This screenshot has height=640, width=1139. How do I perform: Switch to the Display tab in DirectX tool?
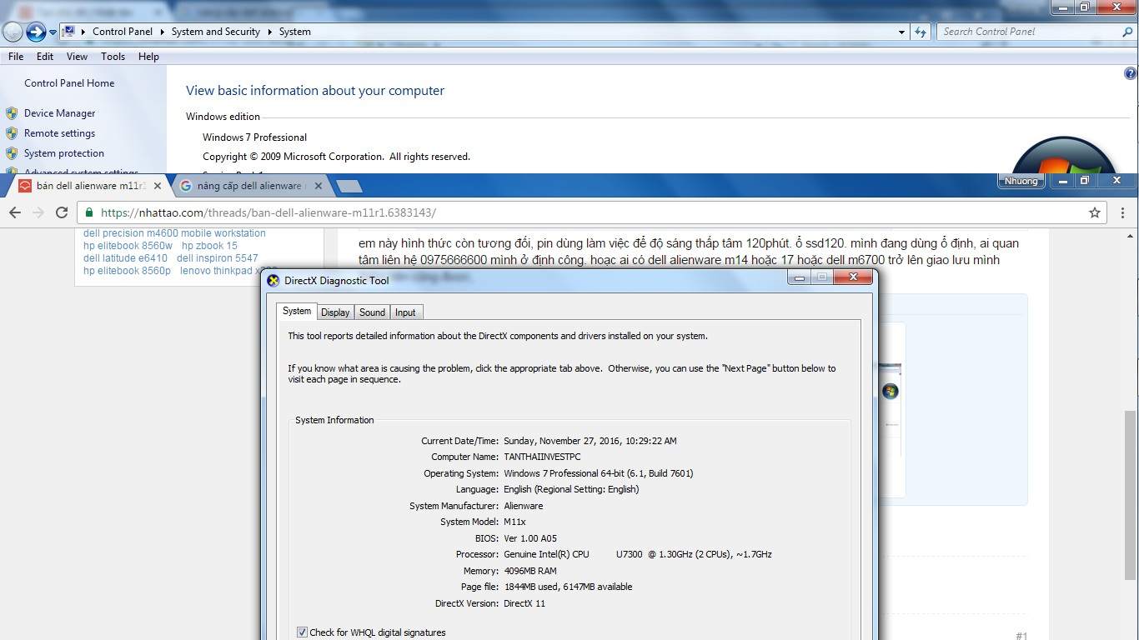(335, 312)
